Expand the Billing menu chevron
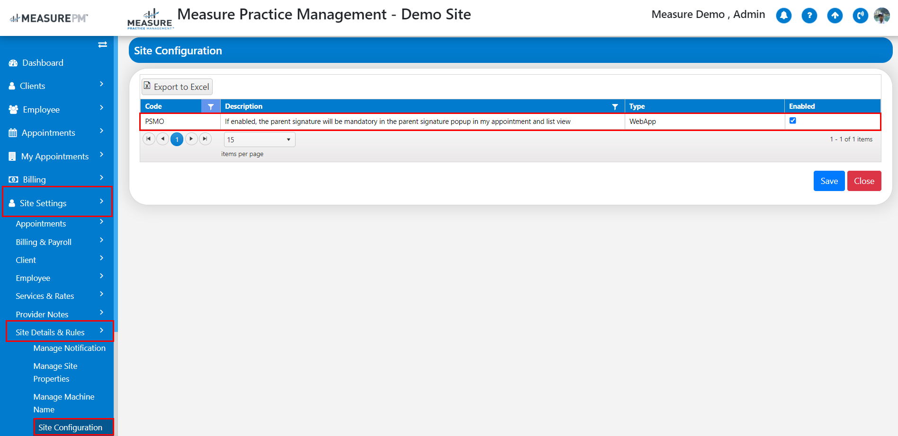 point(101,177)
